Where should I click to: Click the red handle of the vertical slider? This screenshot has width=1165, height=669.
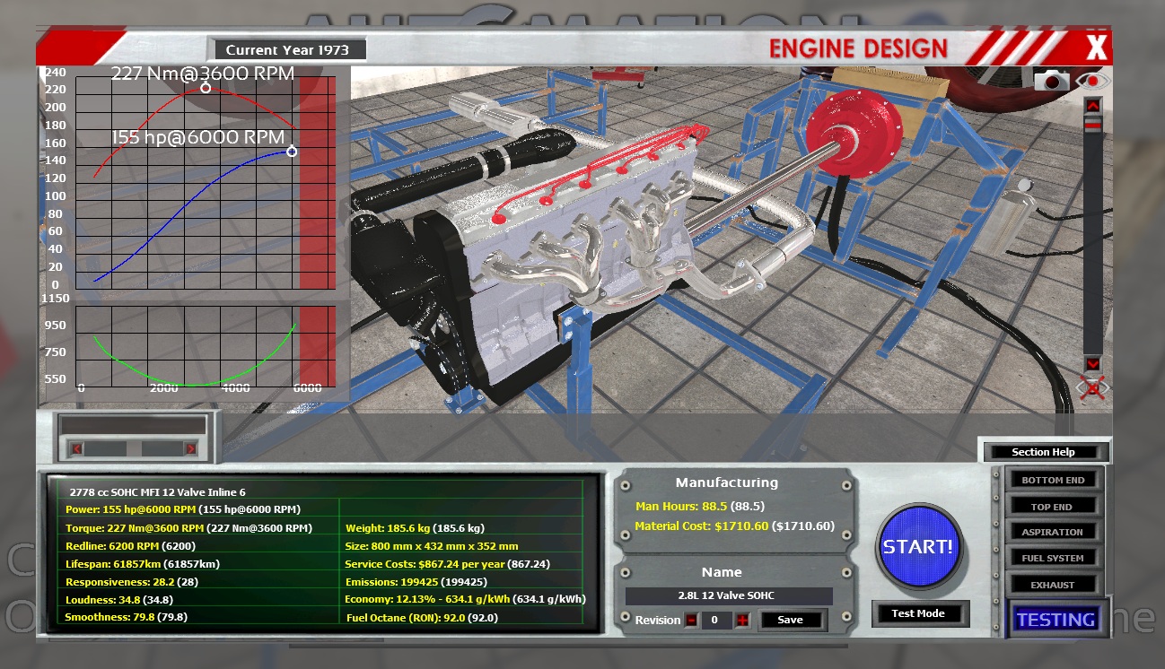click(x=1092, y=126)
